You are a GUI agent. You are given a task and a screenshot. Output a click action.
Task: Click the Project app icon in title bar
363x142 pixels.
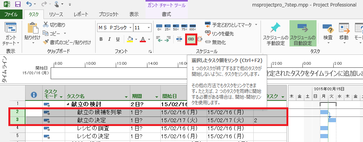click(x=7, y=5)
